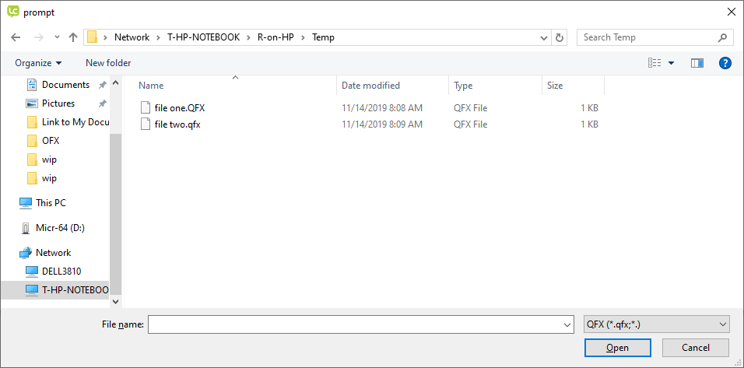
Task: Expand the view options dropdown arrow
Action: 672,63
